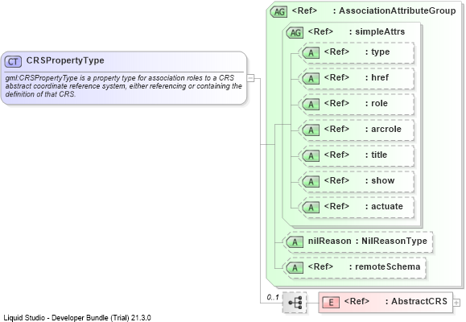Select the sequence compositor icon

[295, 303]
